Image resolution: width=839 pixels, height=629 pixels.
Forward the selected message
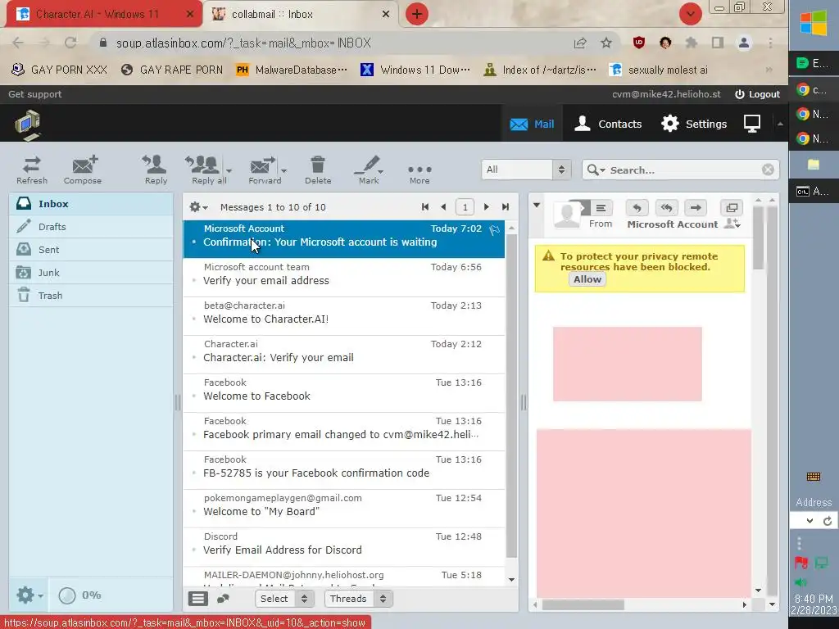[x=264, y=170]
